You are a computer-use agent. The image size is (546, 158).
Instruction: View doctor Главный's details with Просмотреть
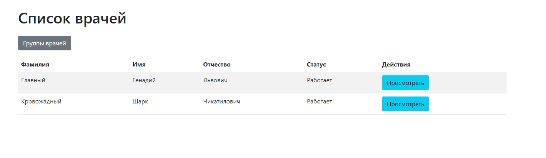coord(405,83)
